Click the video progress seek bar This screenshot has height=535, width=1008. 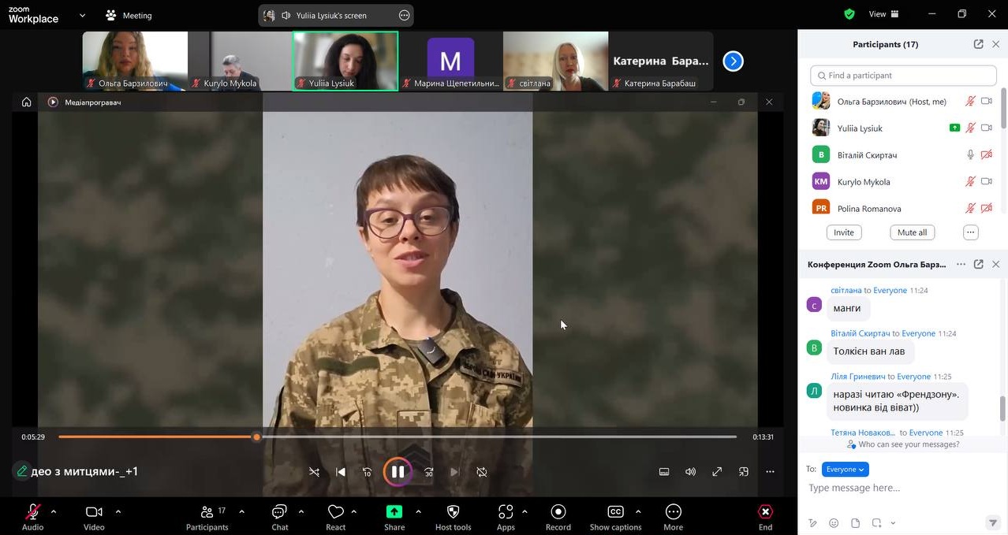pos(473,437)
